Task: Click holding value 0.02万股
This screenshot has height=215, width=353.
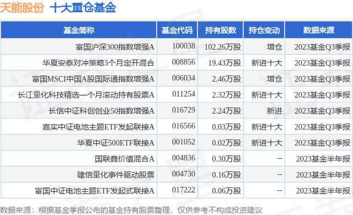Action: tap(227, 143)
